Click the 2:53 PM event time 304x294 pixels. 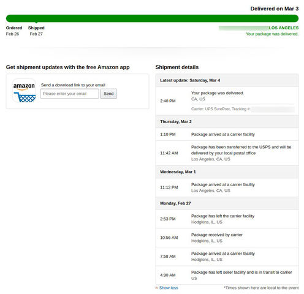[168, 219]
